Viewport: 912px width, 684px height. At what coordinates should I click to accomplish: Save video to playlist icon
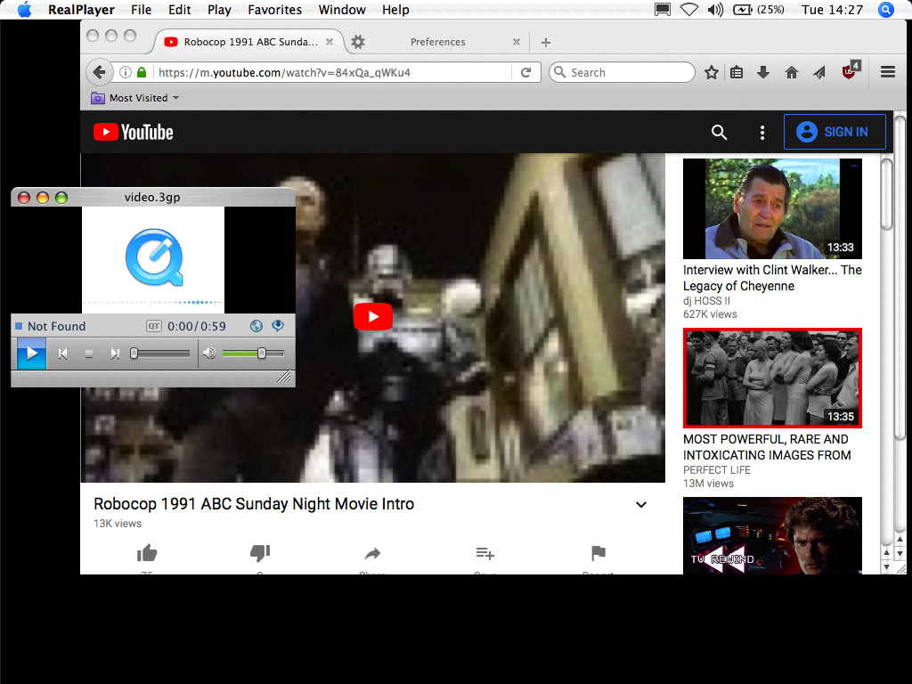[485, 553]
